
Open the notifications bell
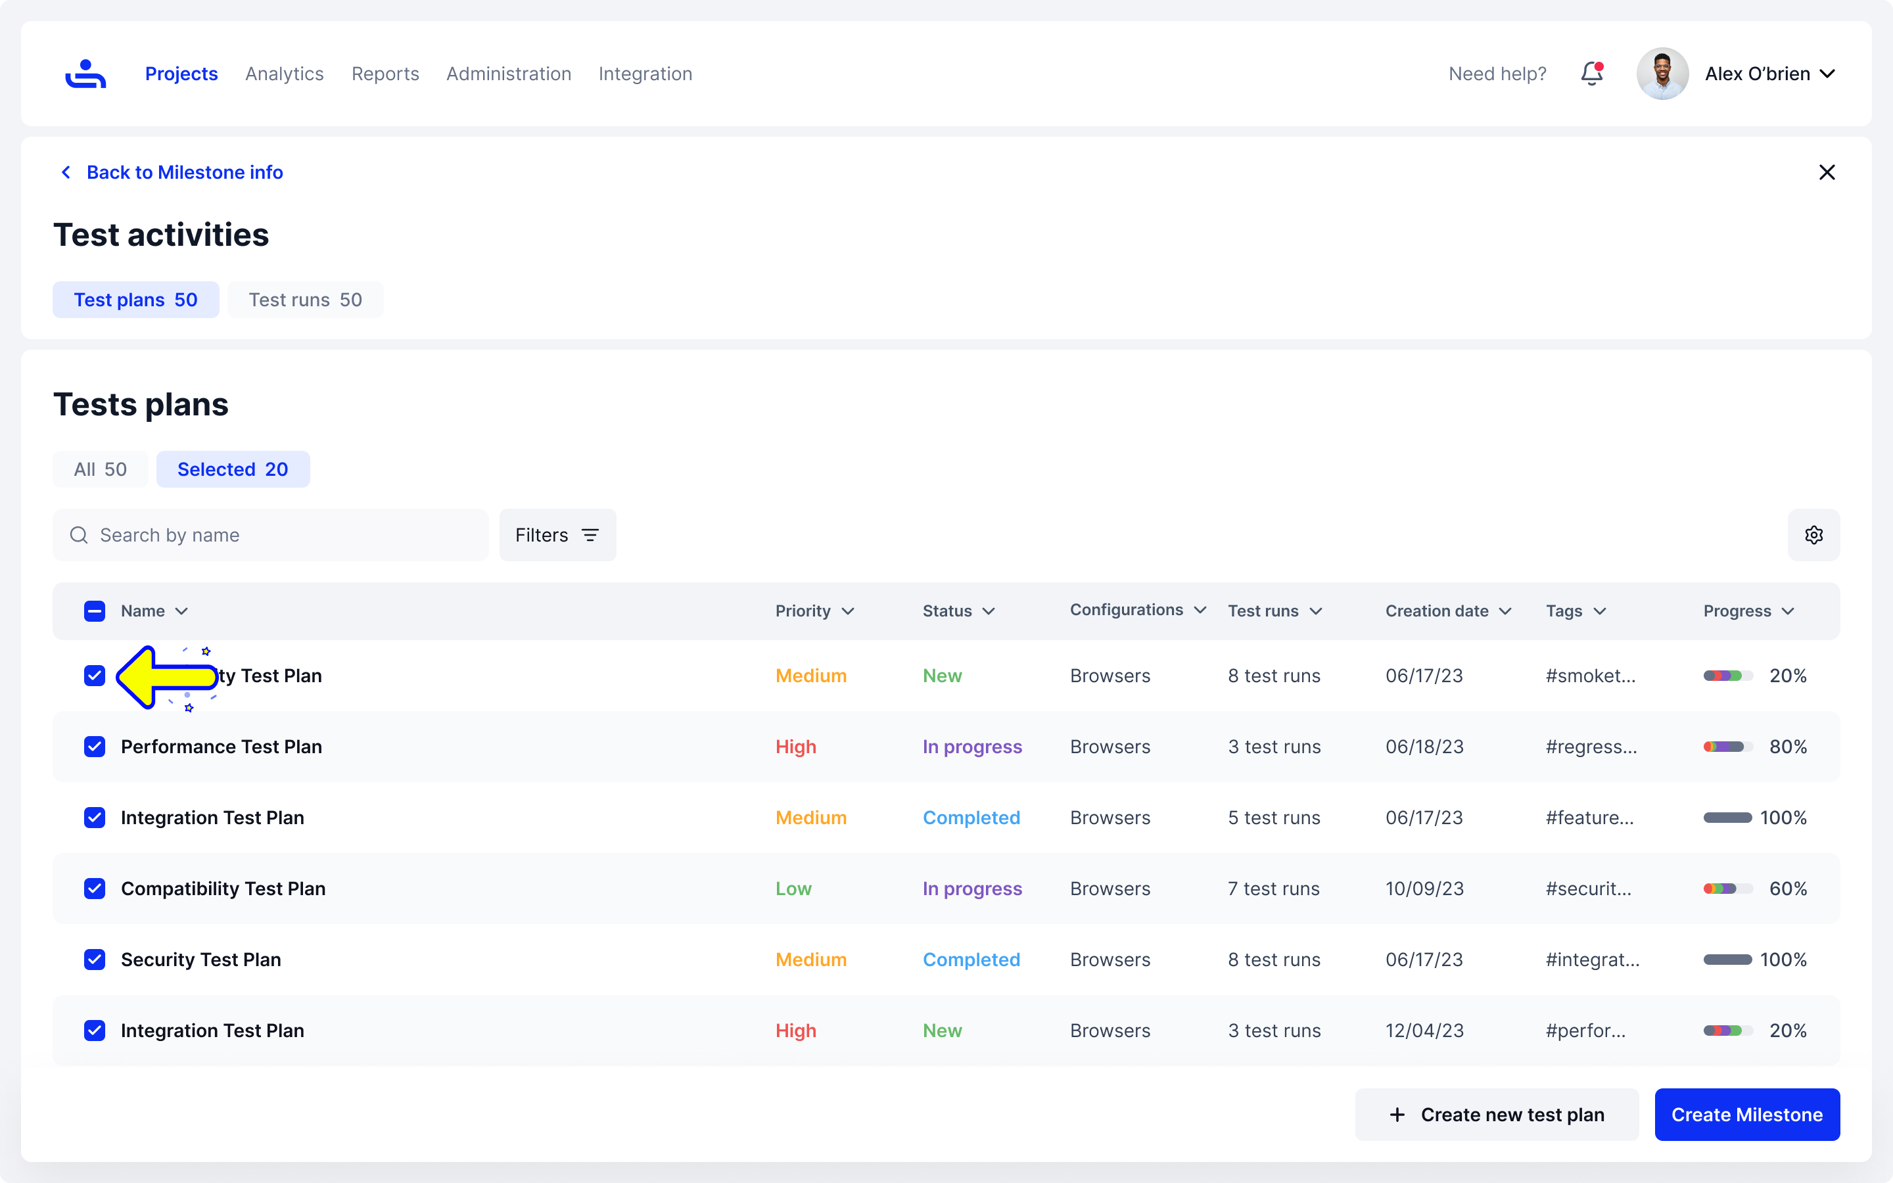coord(1591,74)
